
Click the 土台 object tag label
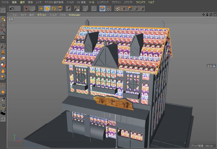(211, 66)
